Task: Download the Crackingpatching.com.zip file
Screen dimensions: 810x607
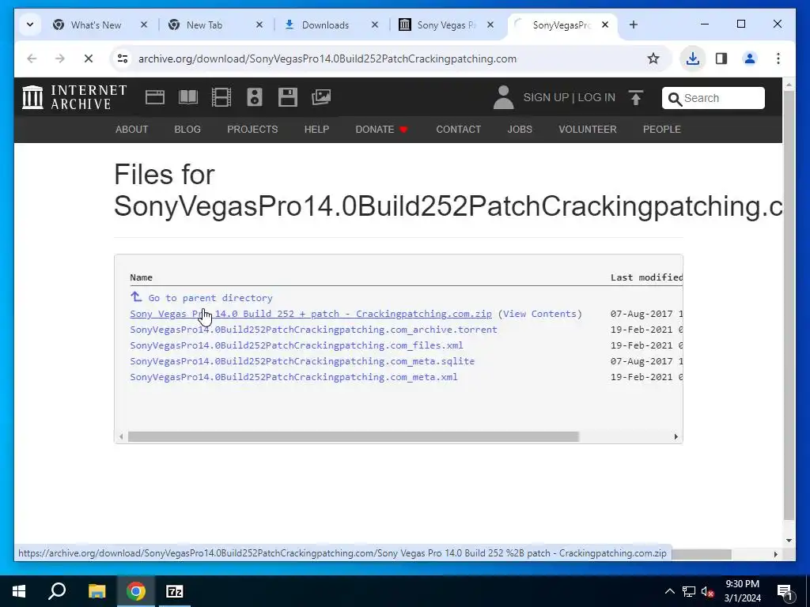Action: point(311,313)
